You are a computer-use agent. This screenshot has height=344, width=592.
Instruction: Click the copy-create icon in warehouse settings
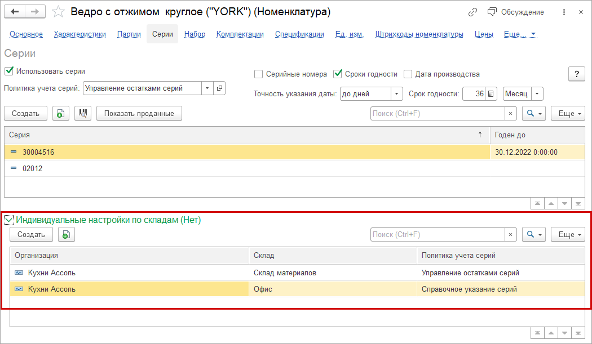(x=67, y=234)
